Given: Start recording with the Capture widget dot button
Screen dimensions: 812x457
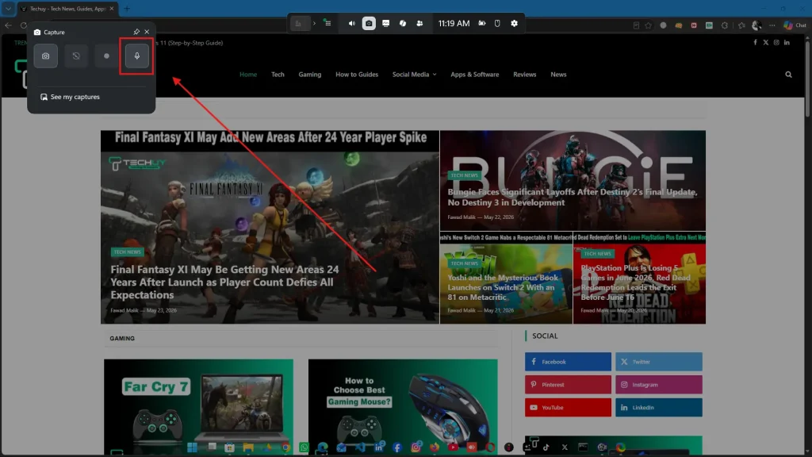Looking at the screenshot, I should pyautogui.click(x=107, y=56).
